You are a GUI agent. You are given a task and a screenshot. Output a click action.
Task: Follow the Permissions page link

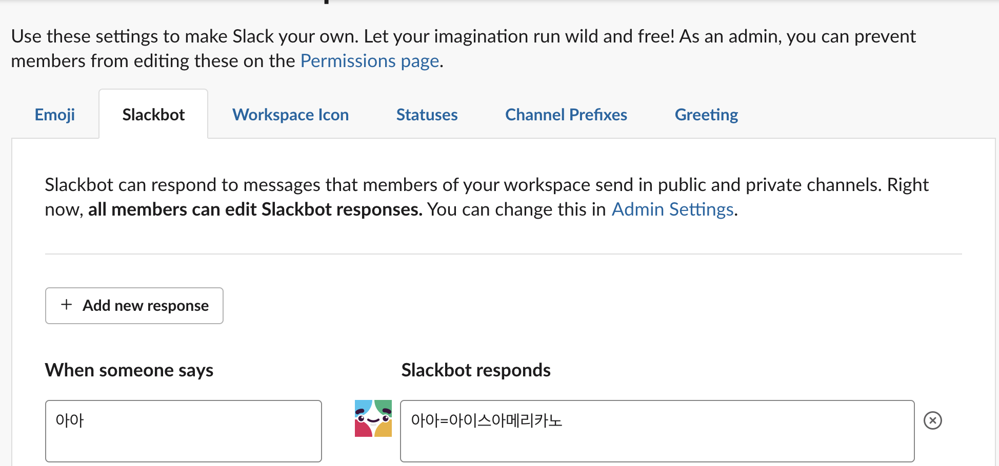(370, 61)
